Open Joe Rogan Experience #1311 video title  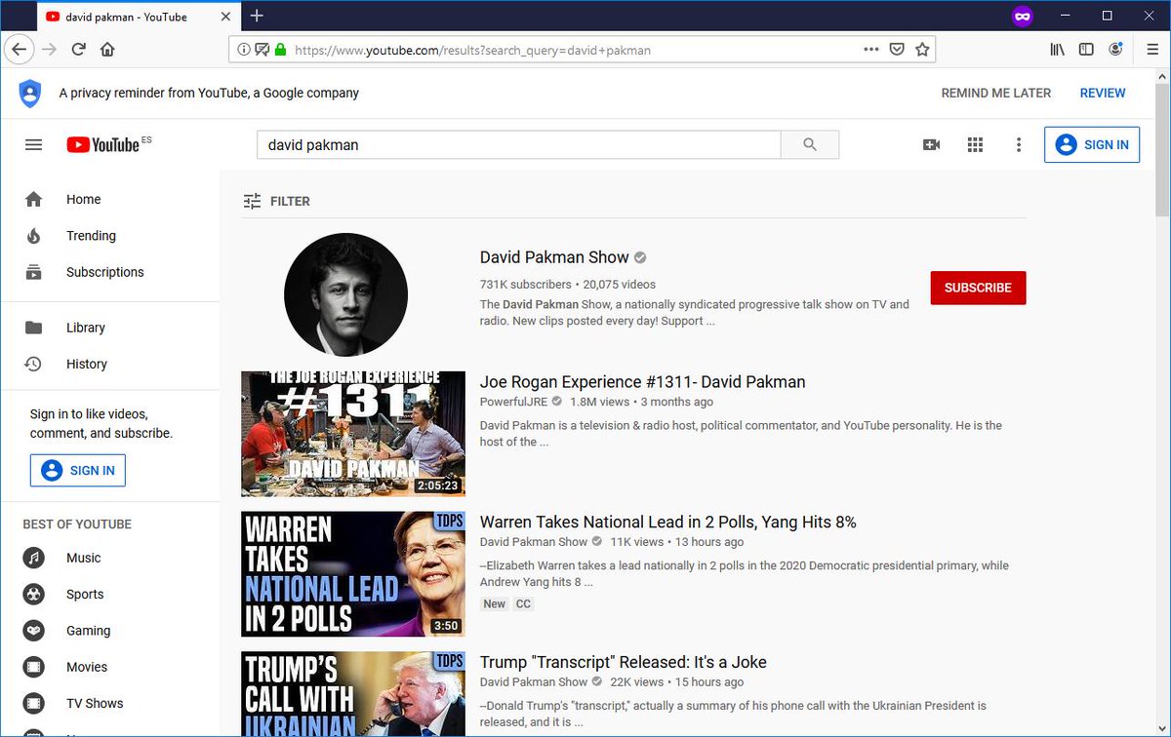pos(642,382)
